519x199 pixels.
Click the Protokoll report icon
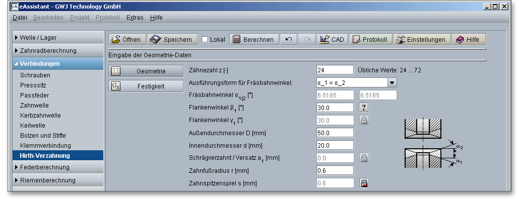click(x=356, y=40)
